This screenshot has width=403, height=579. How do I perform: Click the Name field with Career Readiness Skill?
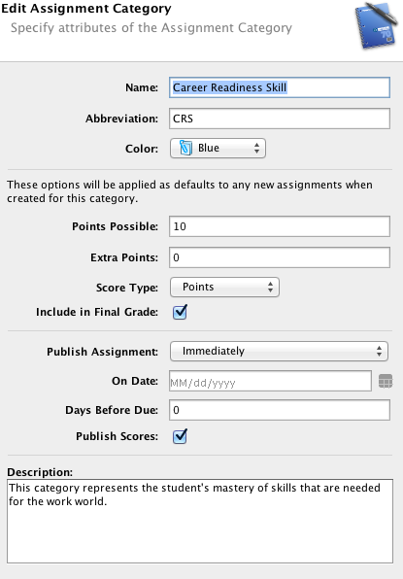point(280,87)
